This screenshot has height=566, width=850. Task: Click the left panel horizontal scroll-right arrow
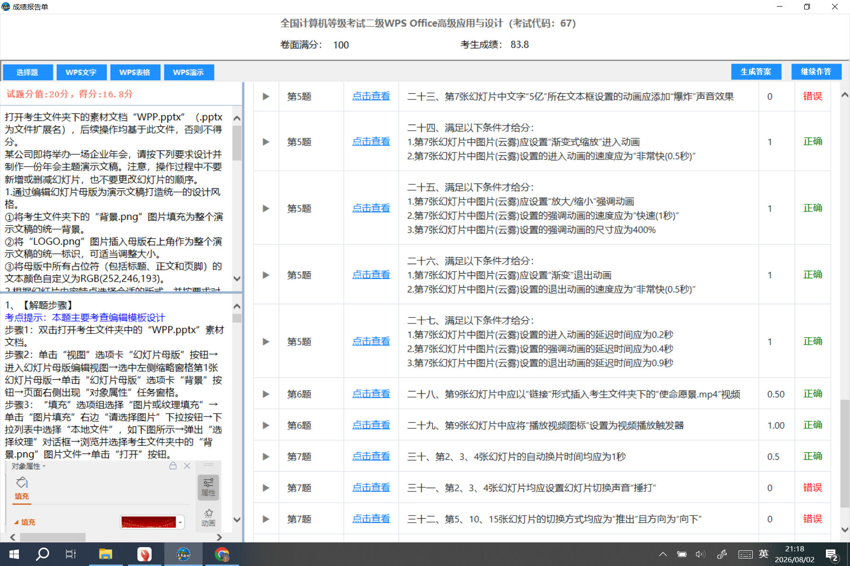click(219, 537)
